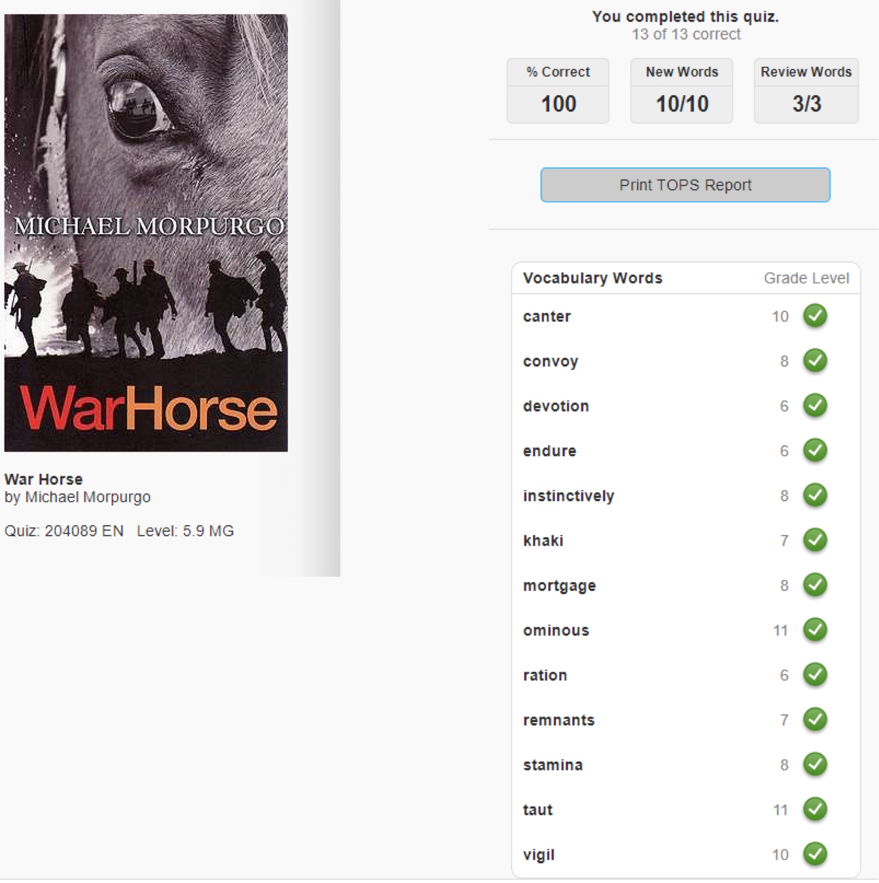Click the Grade Level column header
Screen dimensions: 879x883
tap(806, 278)
